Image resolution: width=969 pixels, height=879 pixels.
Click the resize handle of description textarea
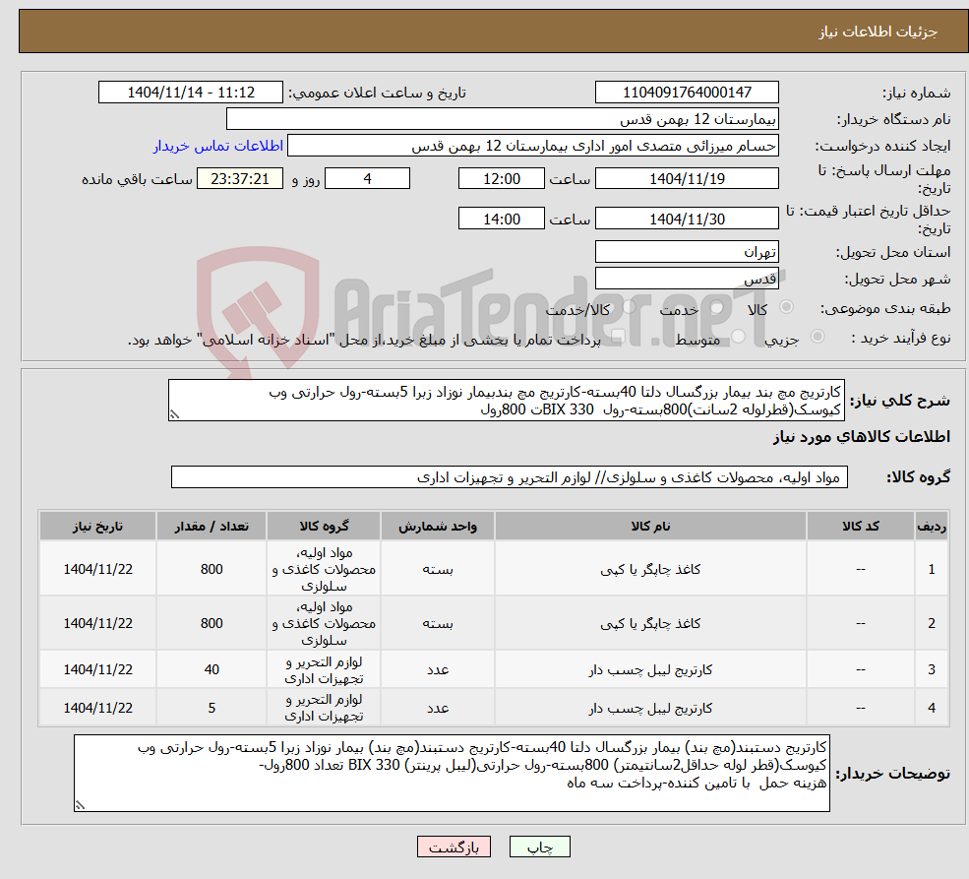pos(175,414)
